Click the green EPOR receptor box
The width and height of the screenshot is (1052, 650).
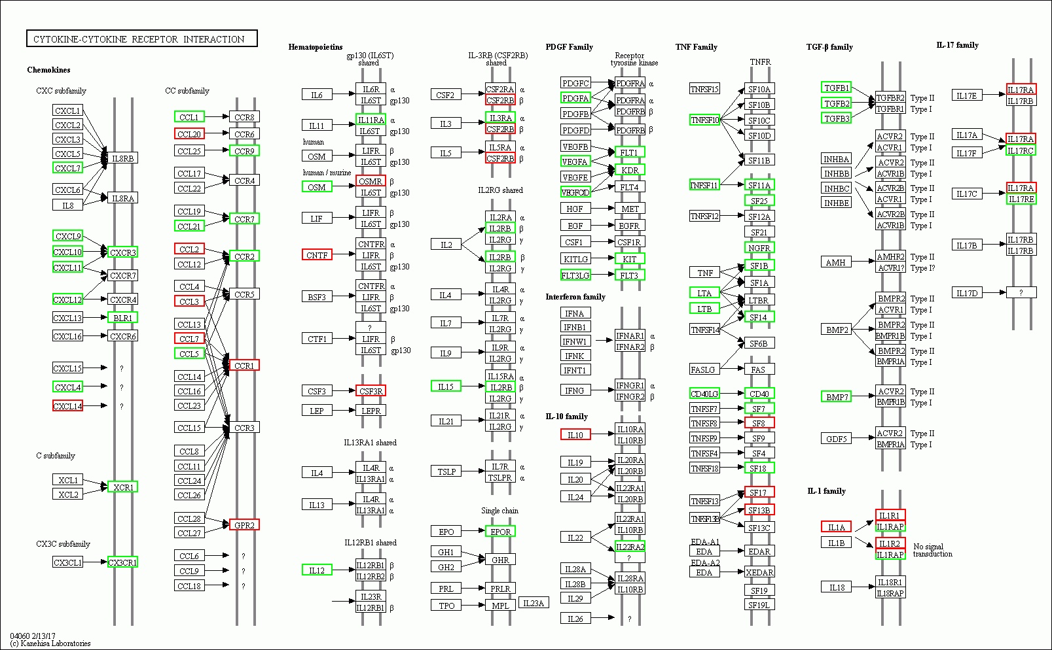point(501,532)
